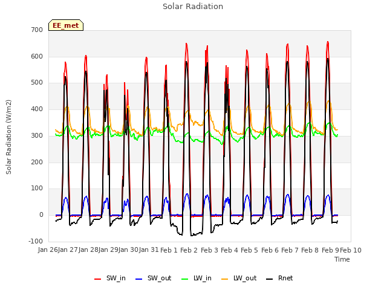Click the Feb 6 x-axis tick label
This screenshot has height=290, width=387.
(270, 250)
